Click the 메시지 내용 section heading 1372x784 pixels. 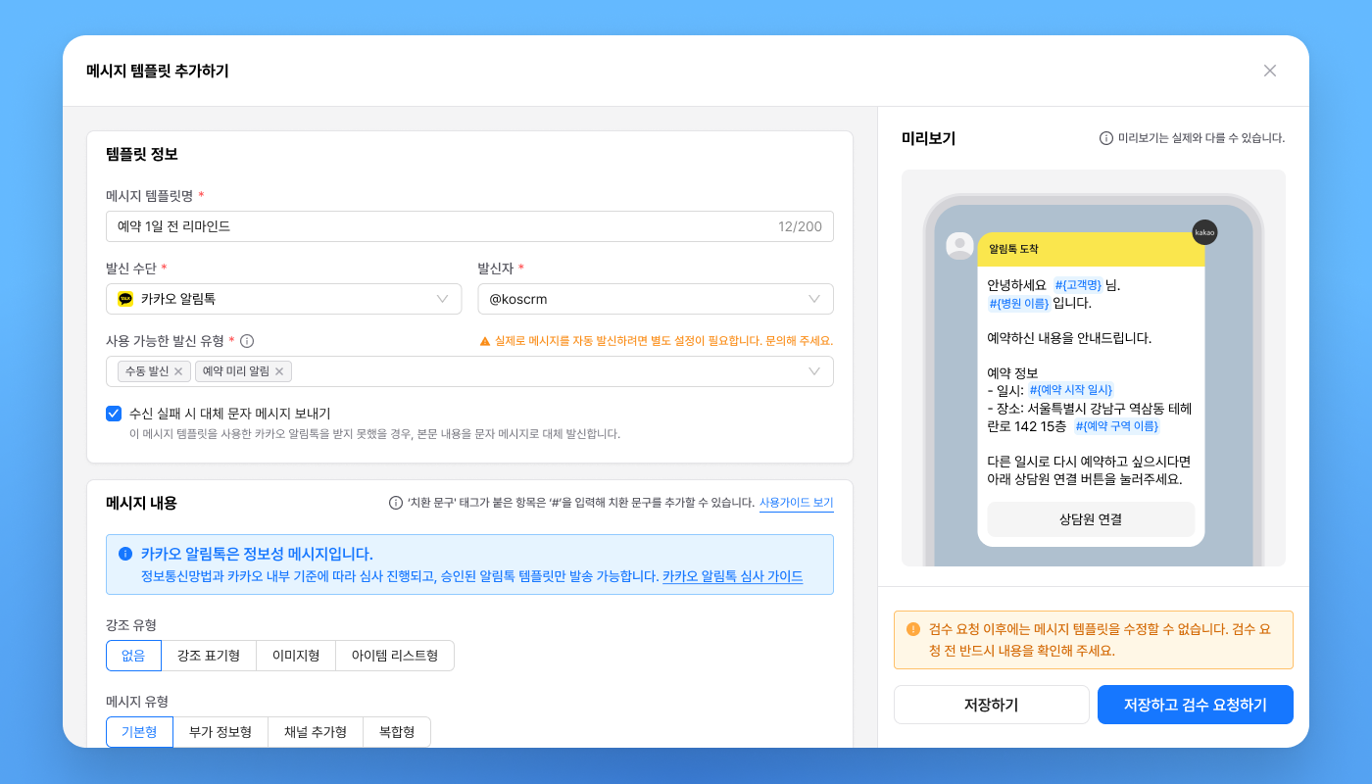click(x=142, y=503)
